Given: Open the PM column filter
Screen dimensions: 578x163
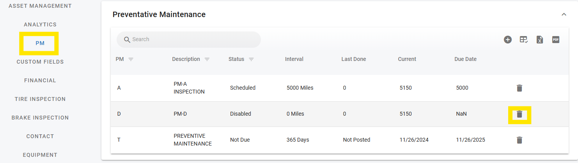Looking at the screenshot, I should 131,59.
